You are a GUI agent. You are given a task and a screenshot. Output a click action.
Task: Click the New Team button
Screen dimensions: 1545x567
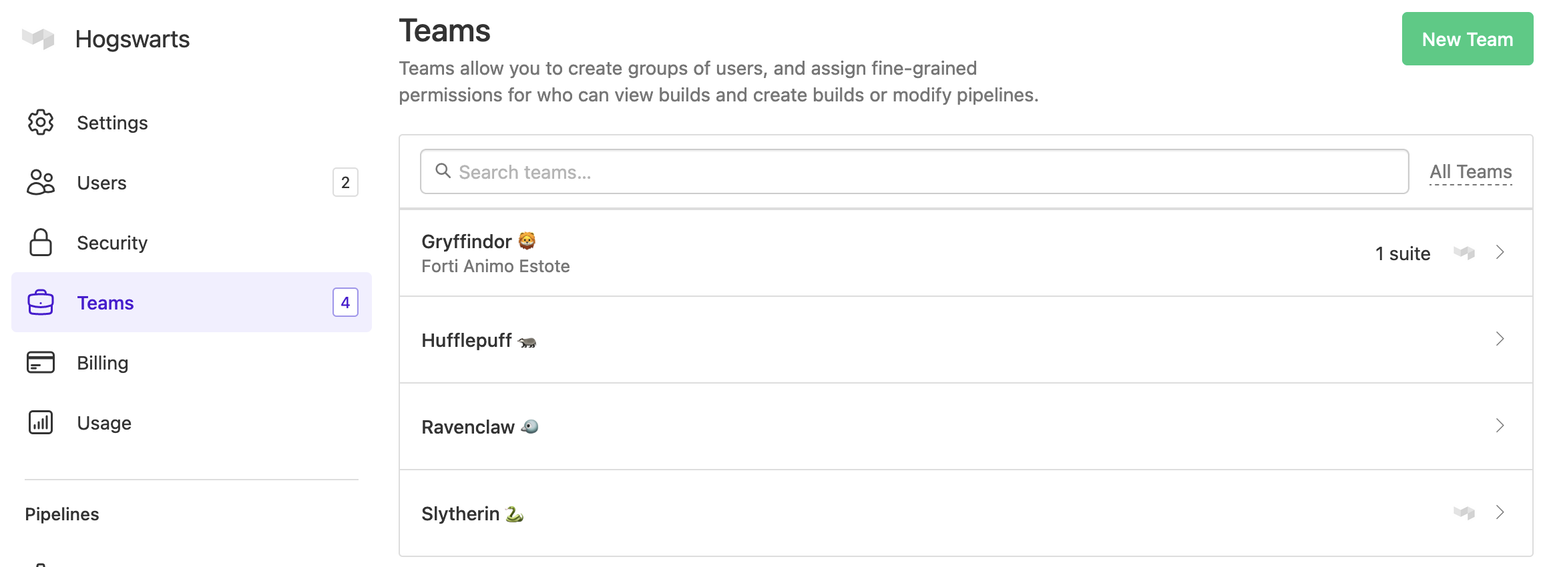(x=1467, y=39)
